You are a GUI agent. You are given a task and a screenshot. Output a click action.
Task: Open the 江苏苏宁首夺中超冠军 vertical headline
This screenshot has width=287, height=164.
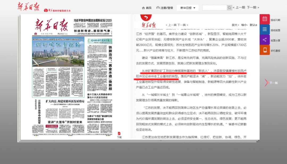click(39, 112)
